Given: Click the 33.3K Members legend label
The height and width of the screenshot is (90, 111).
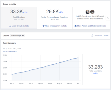Looking at the screenshot, I should tap(10, 51).
